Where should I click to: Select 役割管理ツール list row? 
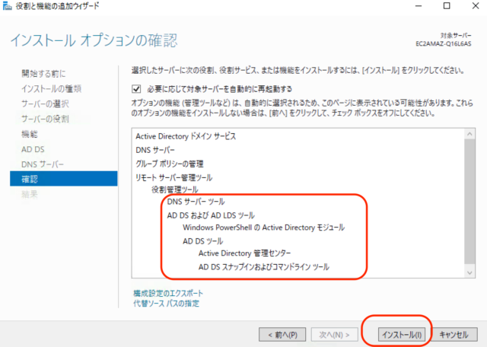[x=174, y=189]
